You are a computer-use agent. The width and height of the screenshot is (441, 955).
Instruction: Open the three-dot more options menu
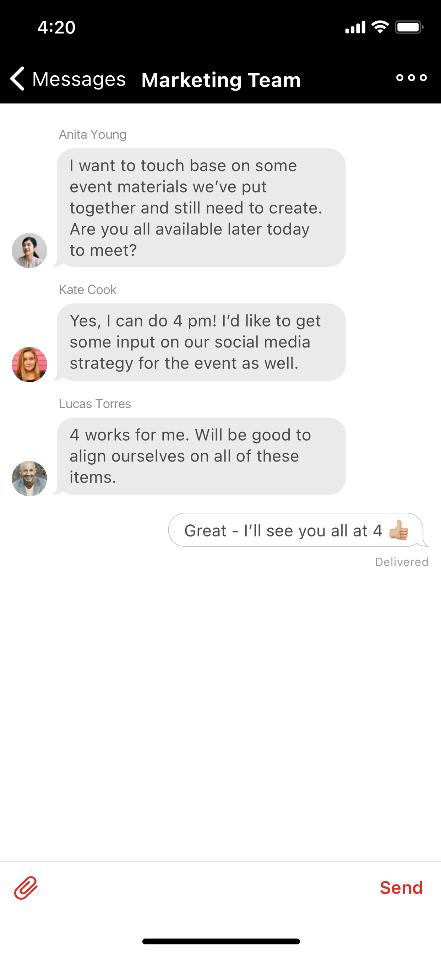click(x=412, y=78)
